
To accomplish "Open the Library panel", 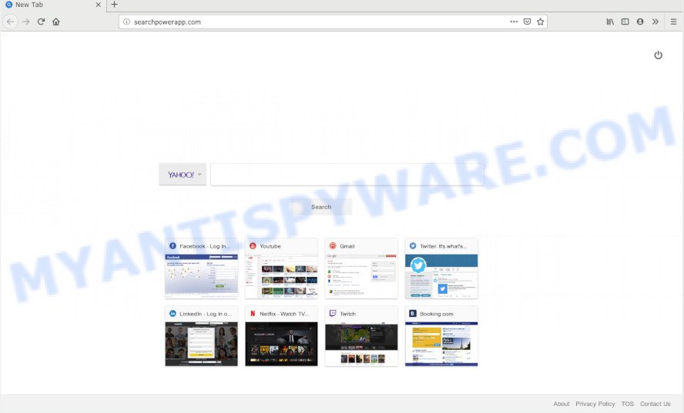I will (x=610, y=22).
